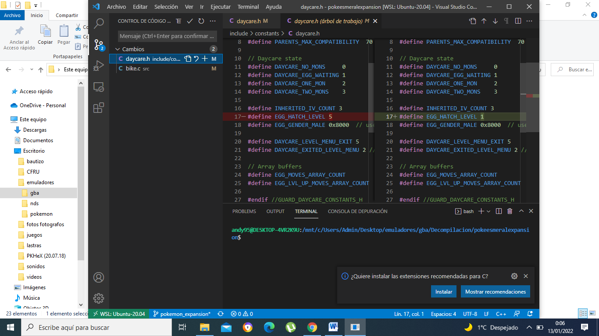
Task: Open the Extensions view icon
Action: pyautogui.click(x=99, y=108)
